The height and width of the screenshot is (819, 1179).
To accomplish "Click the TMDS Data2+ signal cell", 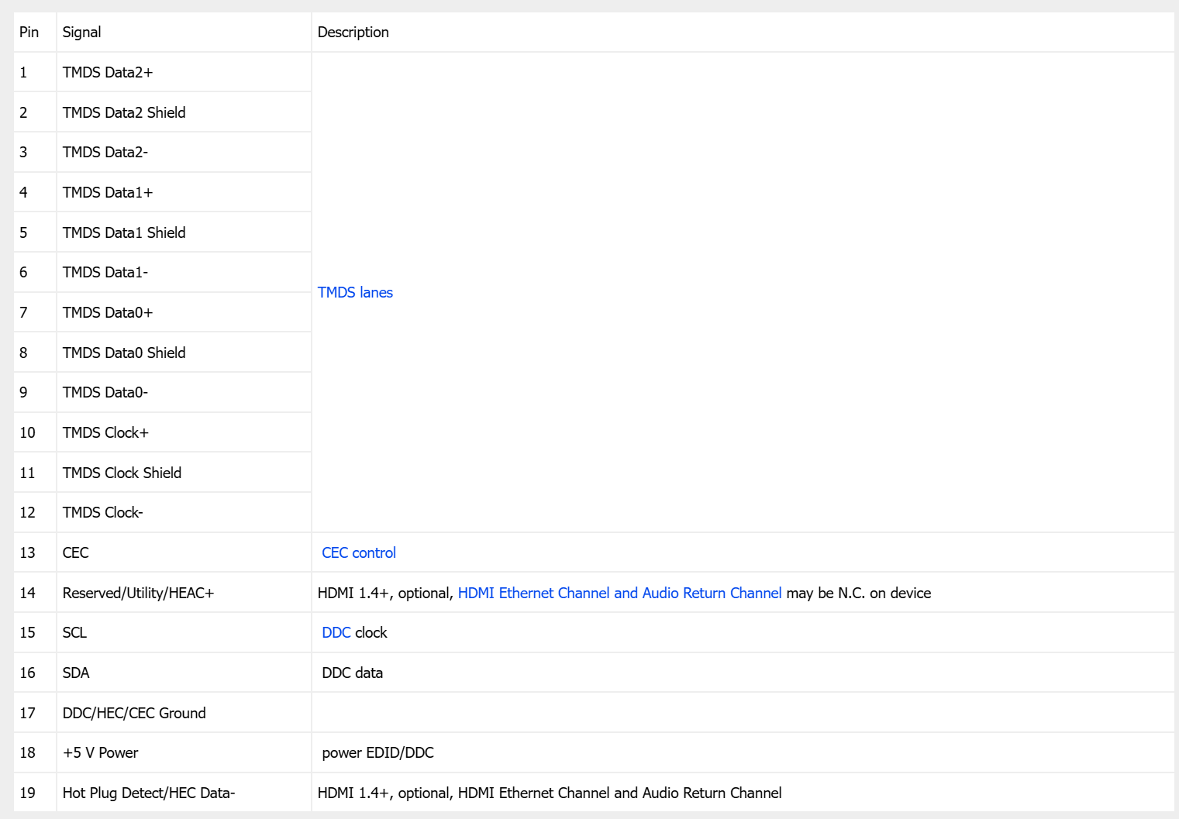I will pos(108,72).
